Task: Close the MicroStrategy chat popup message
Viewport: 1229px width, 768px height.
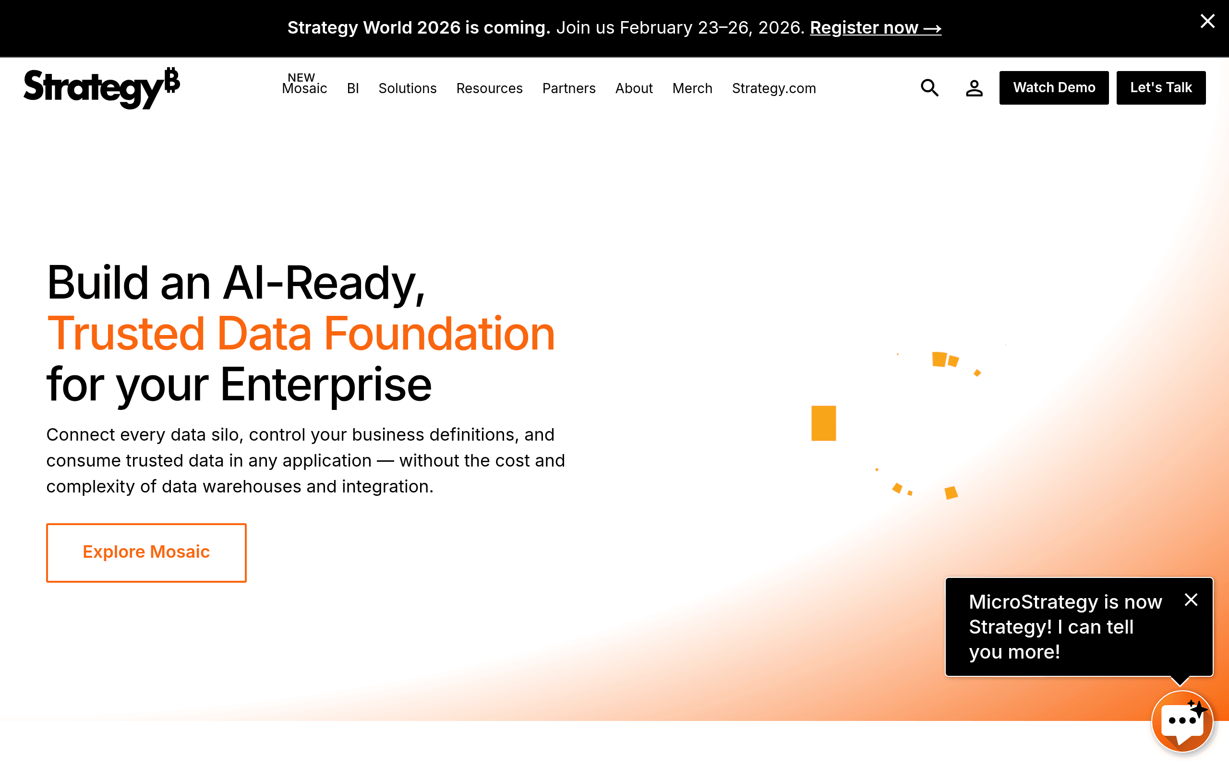Action: click(1191, 600)
